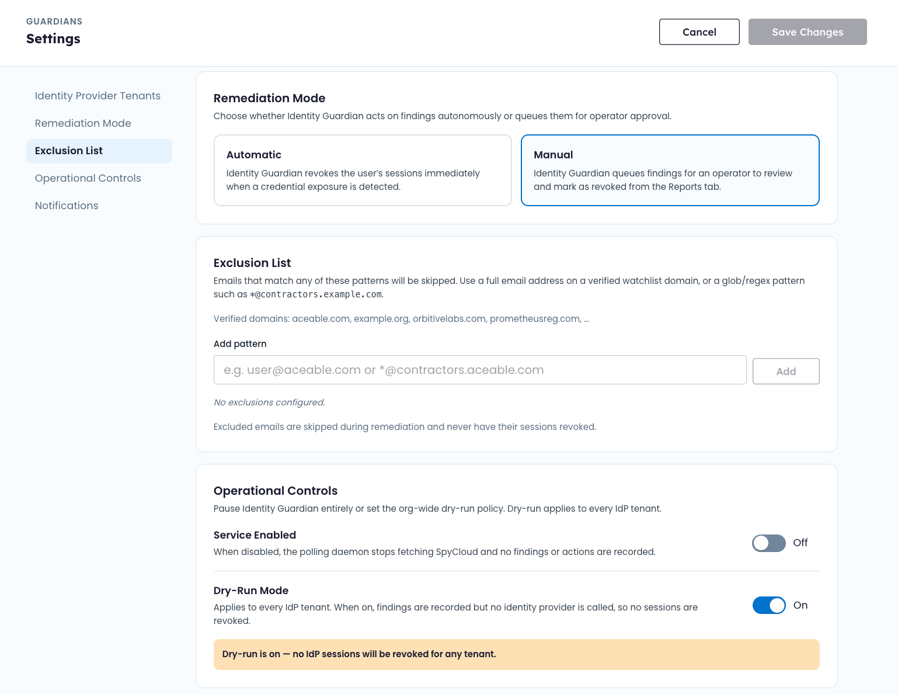Viewport: 898px width, 694px height.
Task: Go to Remediation Mode in sidebar
Action: tap(83, 123)
